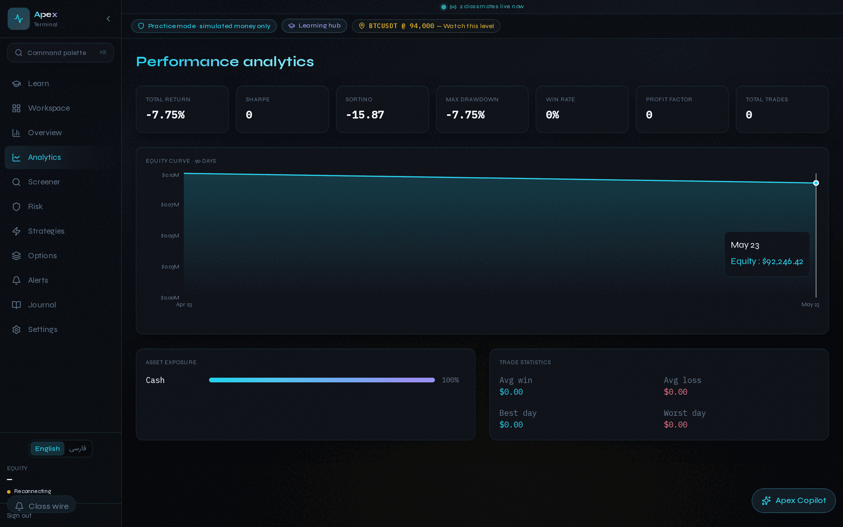Click the Max Drawdown metric card
843x527 pixels.
tap(482, 109)
